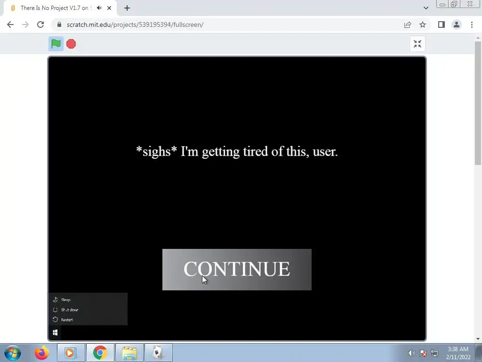The height and width of the screenshot is (362, 482).
Task: Click the system tray volume icon
Action: [411, 353]
